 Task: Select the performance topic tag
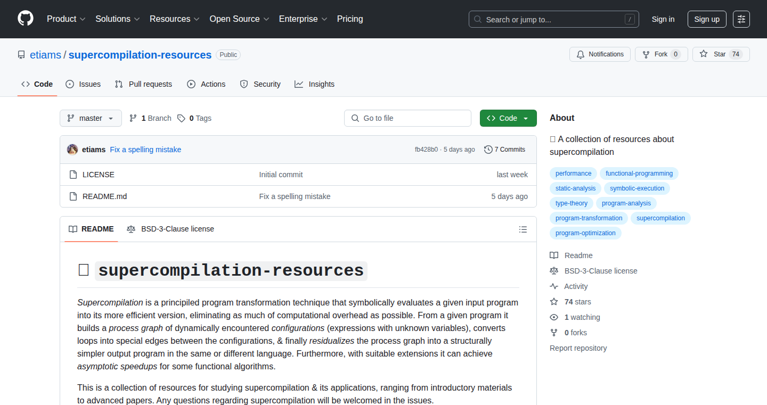click(x=573, y=173)
